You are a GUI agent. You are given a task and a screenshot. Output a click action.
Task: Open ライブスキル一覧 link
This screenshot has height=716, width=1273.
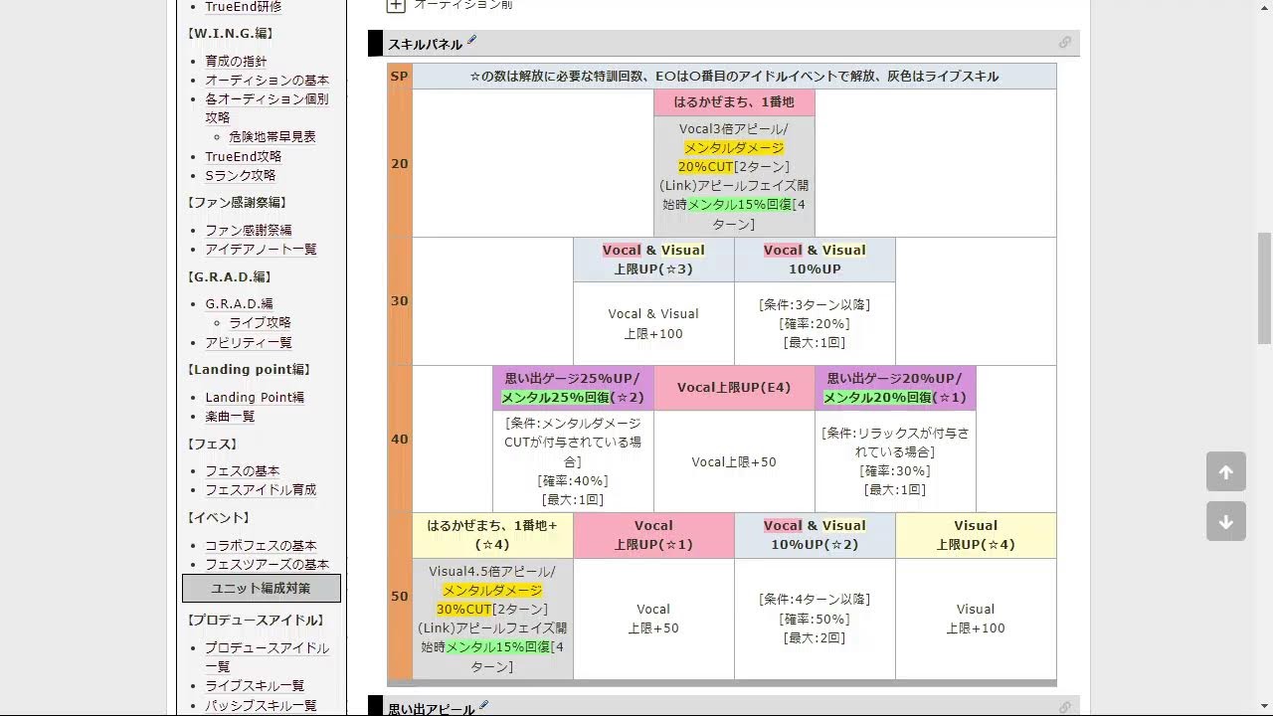(255, 685)
